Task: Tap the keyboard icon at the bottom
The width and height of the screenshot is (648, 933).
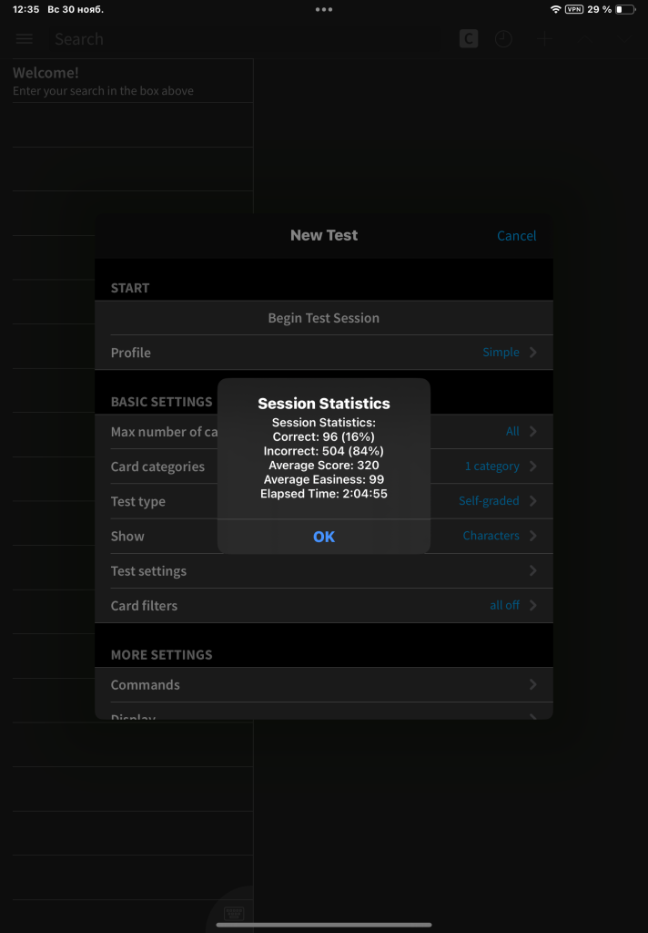Action: 234,913
